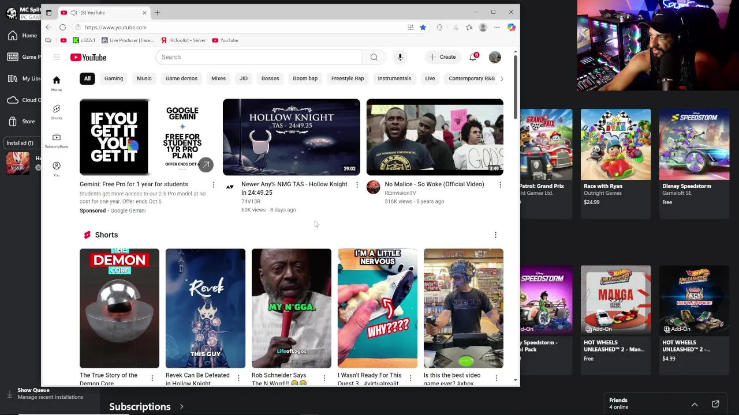Open the Demon Core short thumbnail

[120, 308]
